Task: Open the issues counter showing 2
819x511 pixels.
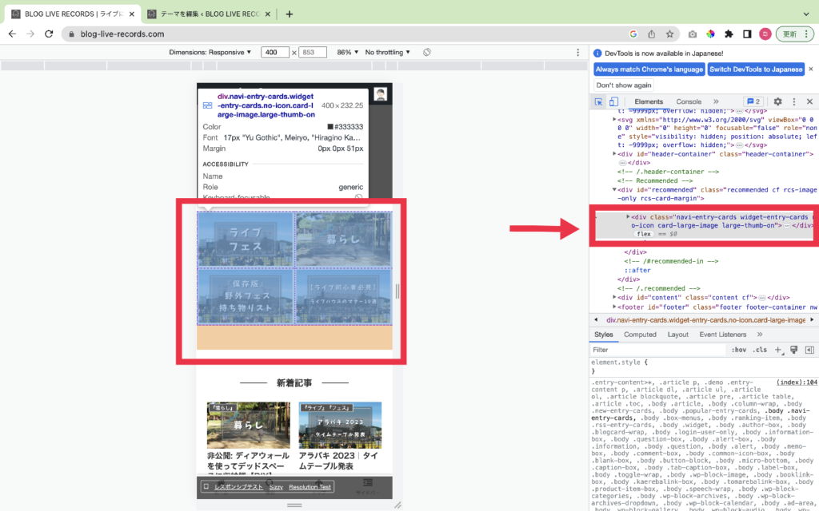Action: point(753,101)
